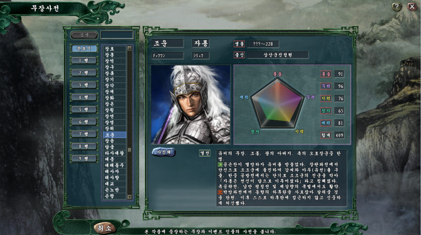This screenshot has width=421, height=235.
Task: Select 타사대왕 in the officer list
Action: click(114, 153)
